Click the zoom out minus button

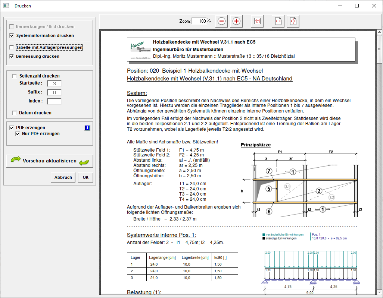221,21
